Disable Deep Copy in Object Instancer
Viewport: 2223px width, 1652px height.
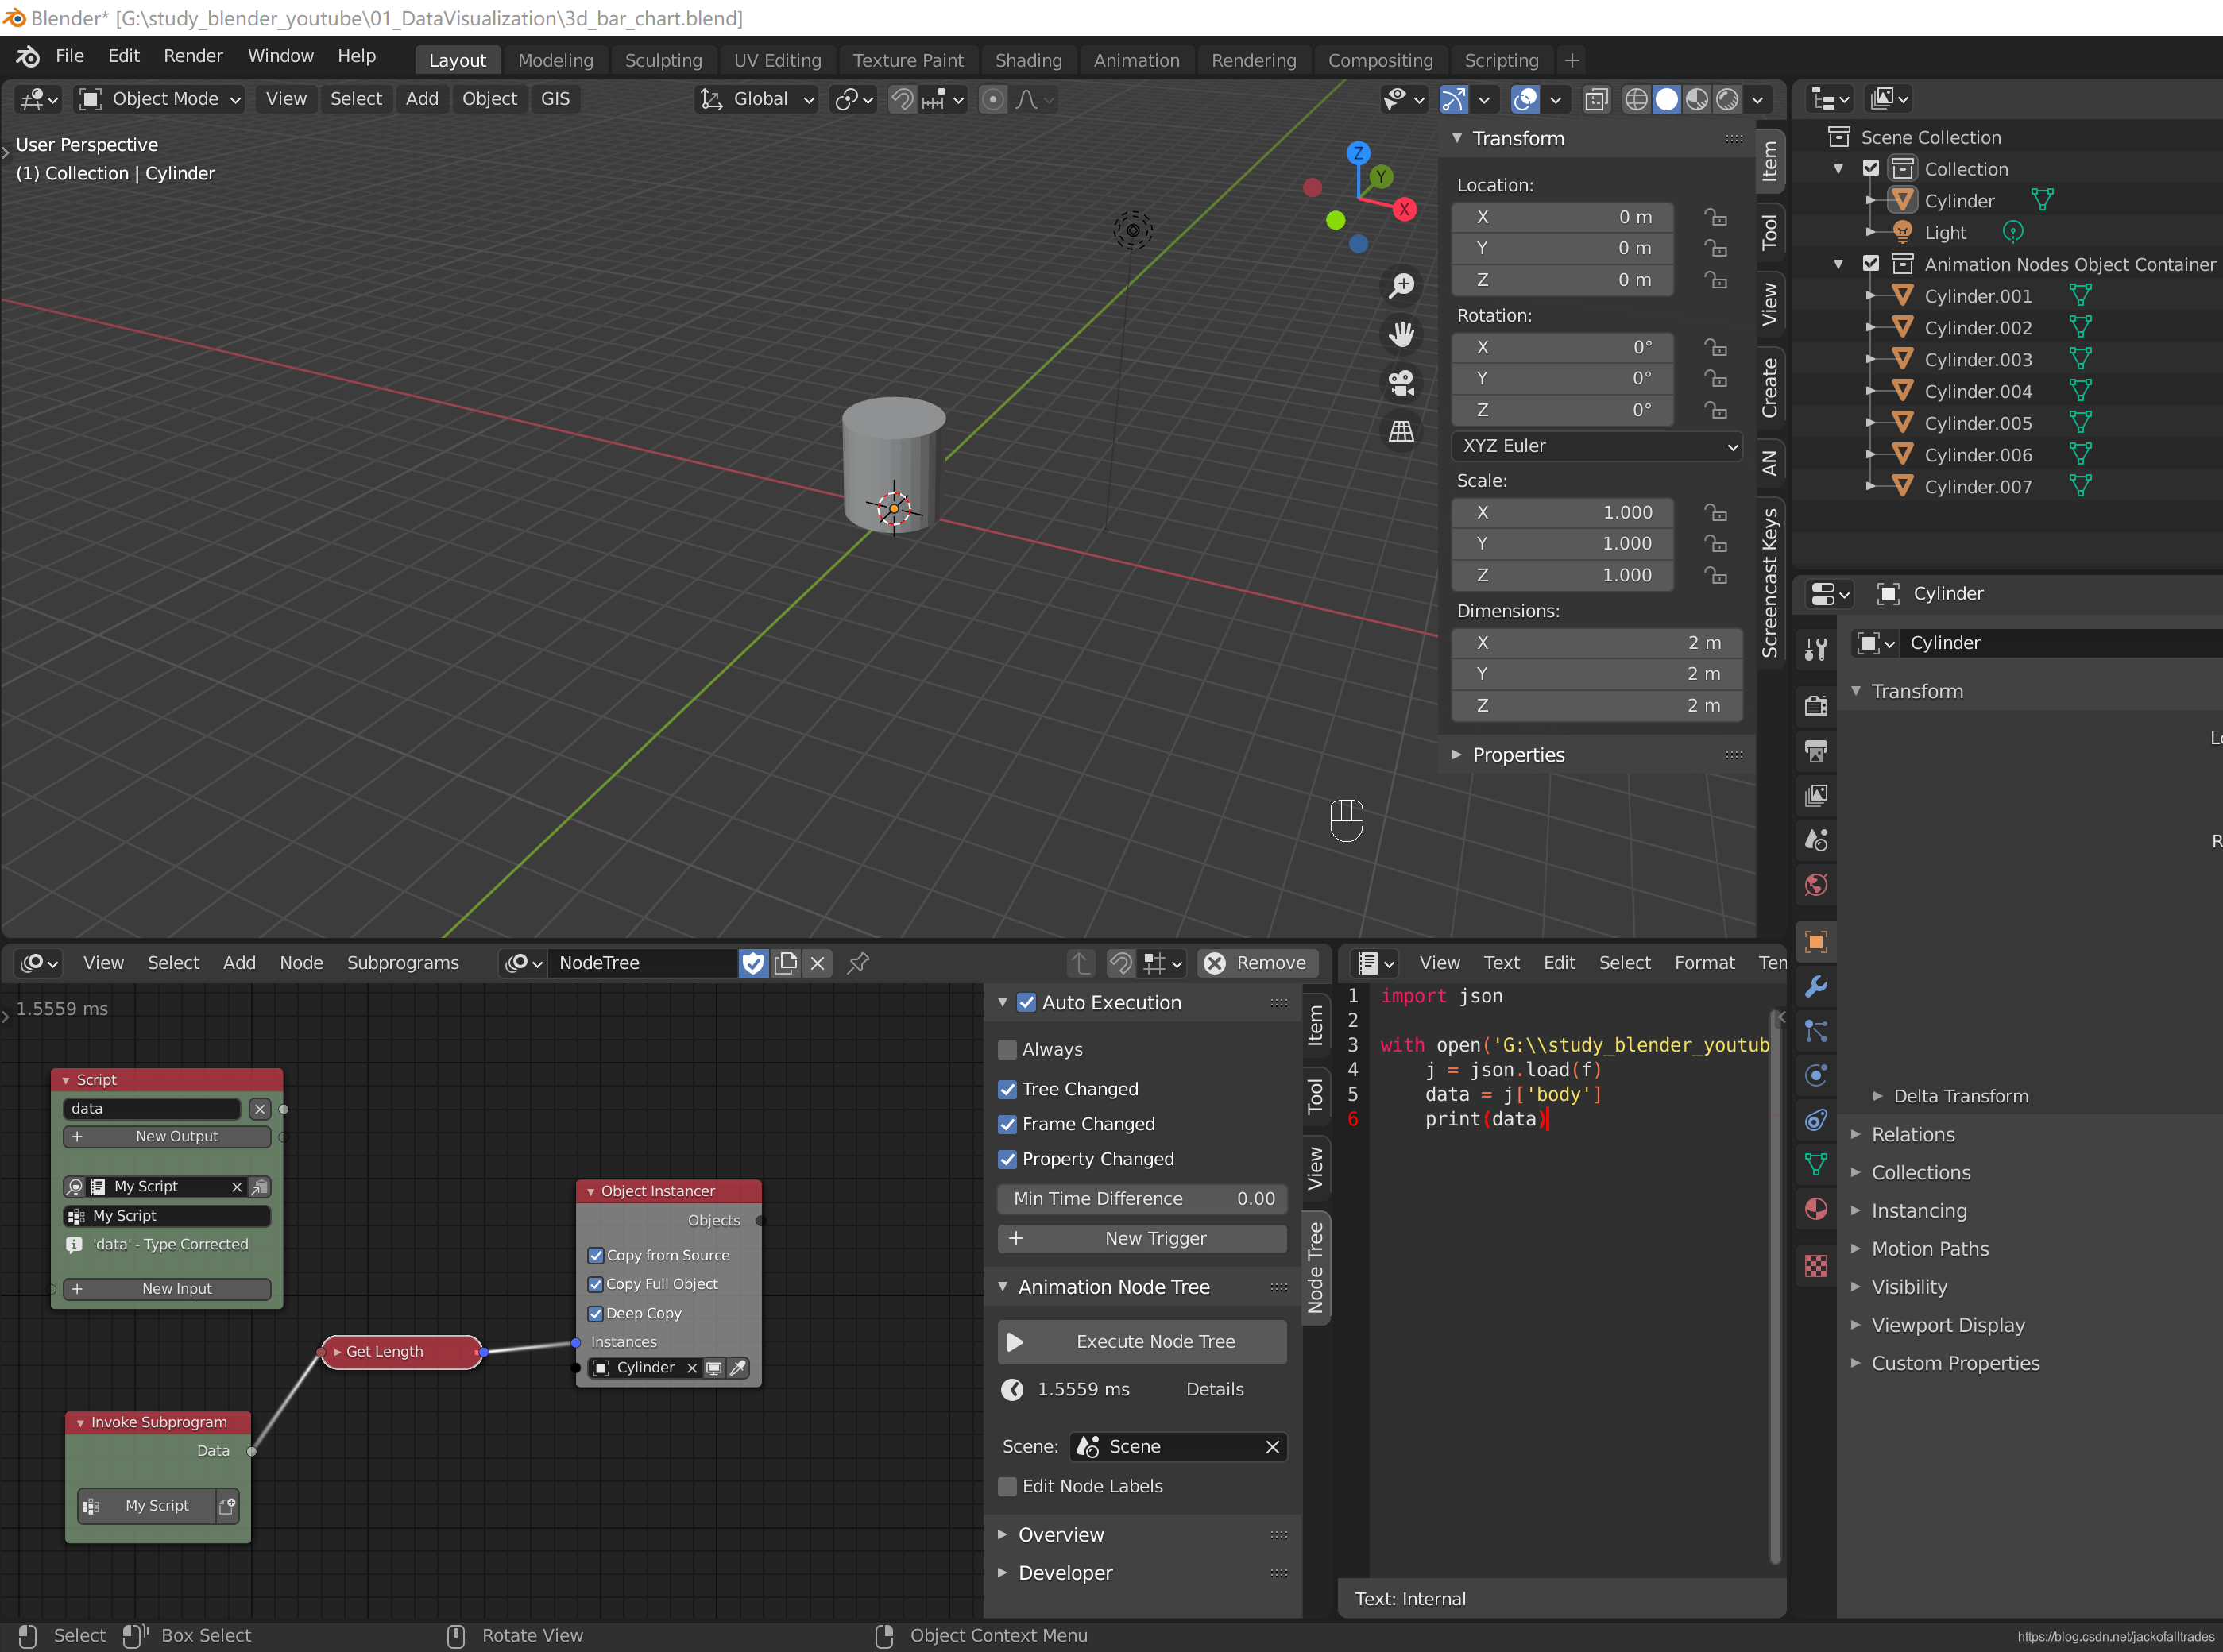click(x=596, y=1313)
